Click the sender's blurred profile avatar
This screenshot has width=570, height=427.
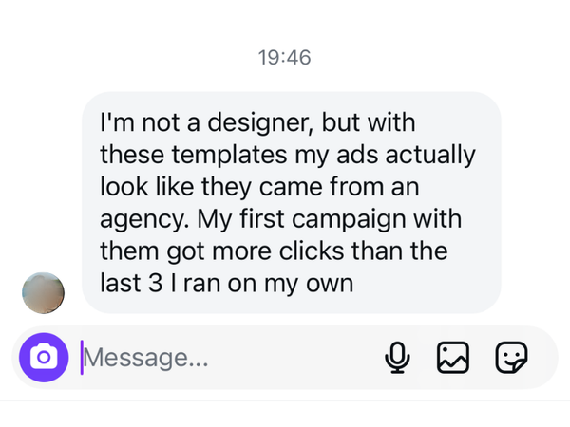click(x=43, y=291)
